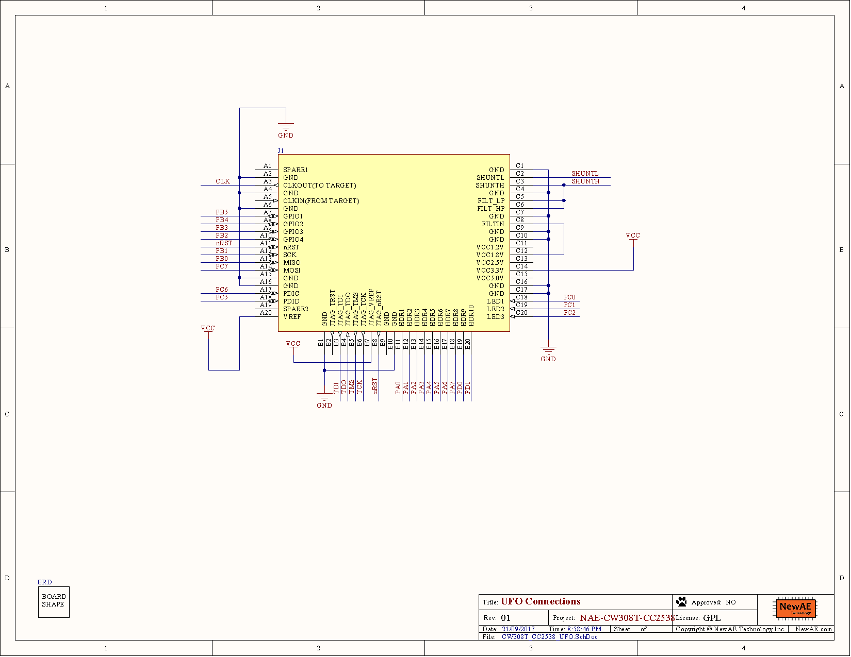851x657 pixels.
Task: Click the SPARE1 pin name
Action: (x=296, y=170)
